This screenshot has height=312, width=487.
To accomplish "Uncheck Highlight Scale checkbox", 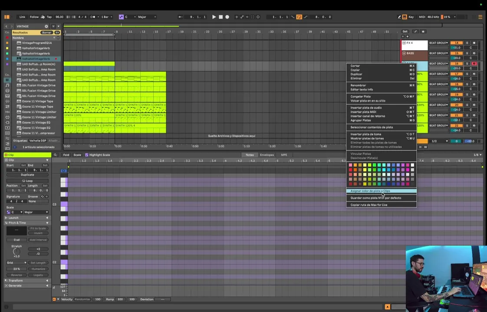I will 87,155.
